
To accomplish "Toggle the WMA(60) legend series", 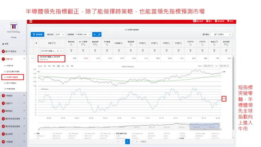I will [72, 134].
